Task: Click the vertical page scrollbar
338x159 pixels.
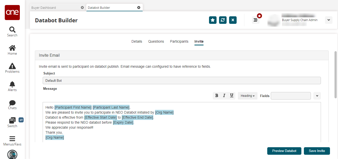Action: tap(335, 75)
